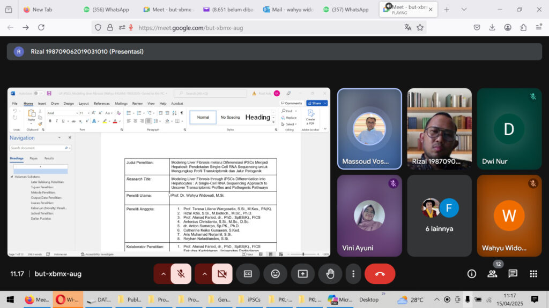Show the participants people panel
Viewport: 549px width, 308px height.
point(492,274)
